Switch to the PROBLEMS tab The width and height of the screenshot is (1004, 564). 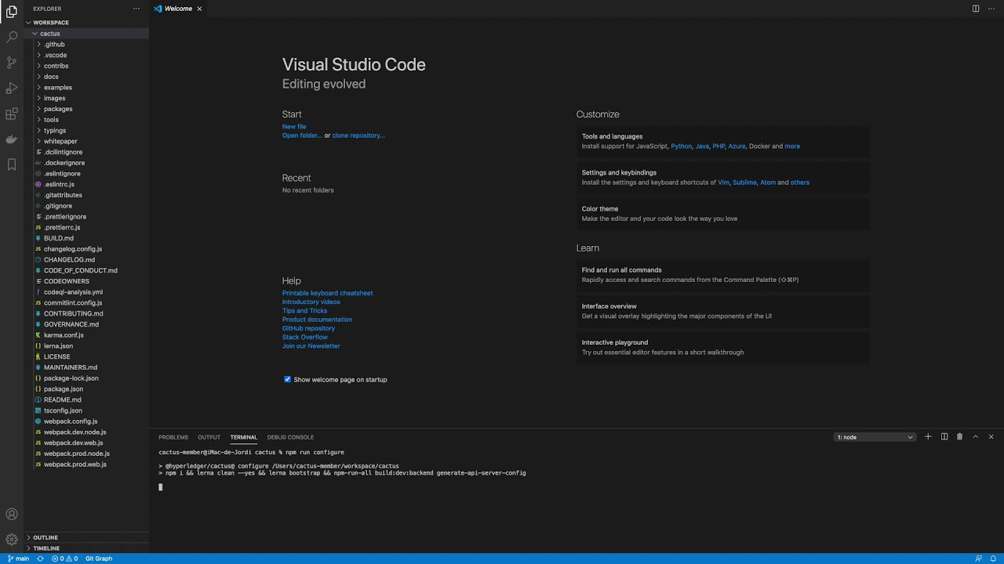pyautogui.click(x=173, y=437)
